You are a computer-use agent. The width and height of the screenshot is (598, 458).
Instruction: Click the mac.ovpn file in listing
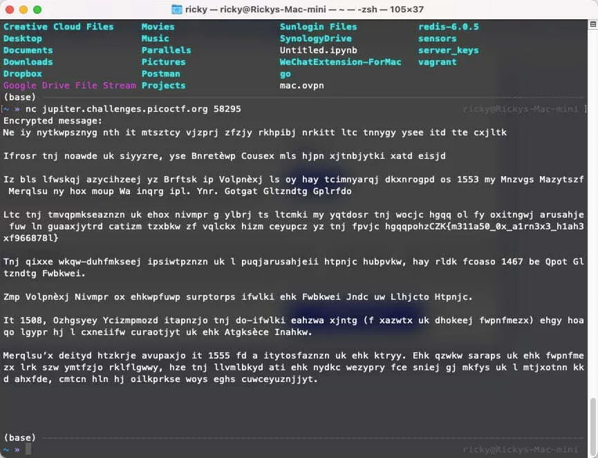(x=301, y=86)
